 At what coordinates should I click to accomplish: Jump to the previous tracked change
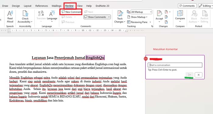(166, 17)
